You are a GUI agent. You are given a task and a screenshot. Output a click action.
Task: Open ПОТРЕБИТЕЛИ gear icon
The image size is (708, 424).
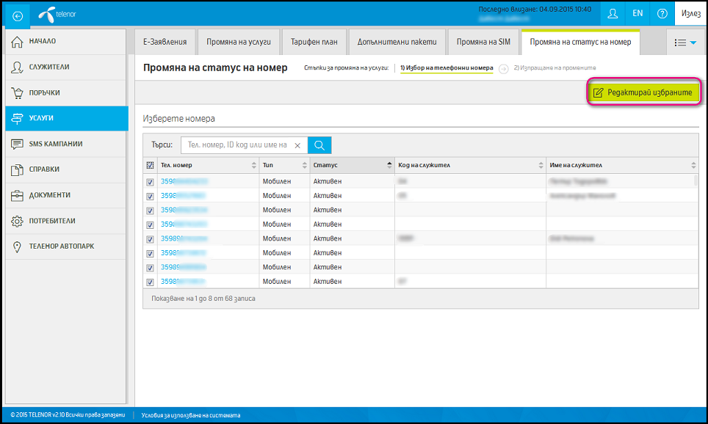17,221
